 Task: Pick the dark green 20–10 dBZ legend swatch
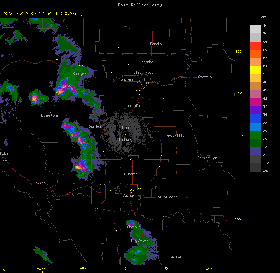tap(255, 143)
